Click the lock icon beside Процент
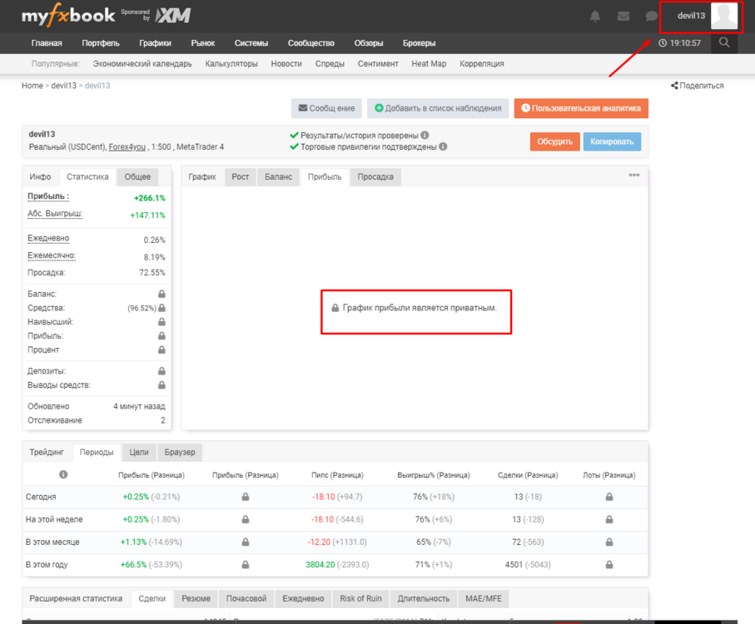 [x=161, y=349]
